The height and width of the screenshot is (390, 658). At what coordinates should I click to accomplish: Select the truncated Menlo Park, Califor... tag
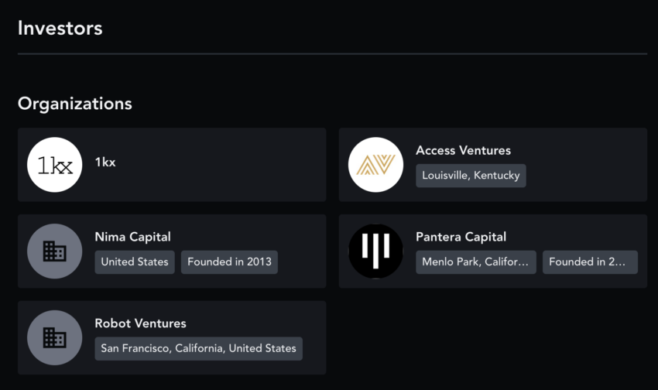pyautogui.click(x=476, y=262)
